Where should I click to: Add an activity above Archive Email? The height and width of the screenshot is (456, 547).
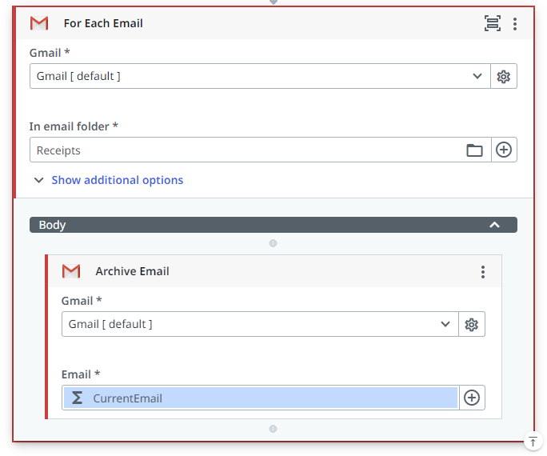[x=273, y=243]
